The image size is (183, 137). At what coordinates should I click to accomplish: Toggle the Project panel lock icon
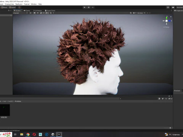(x=169, y=96)
